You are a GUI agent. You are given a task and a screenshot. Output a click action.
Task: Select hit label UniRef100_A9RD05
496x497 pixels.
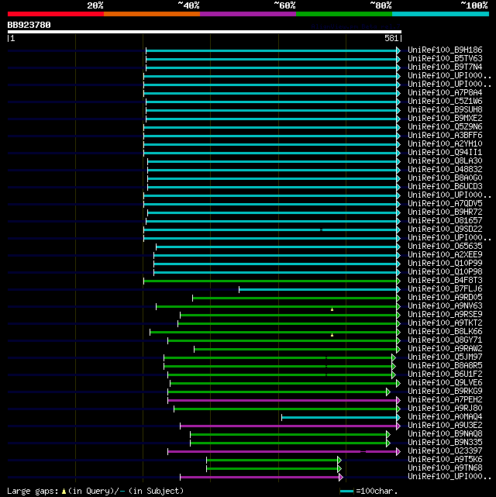tap(445, 298)
